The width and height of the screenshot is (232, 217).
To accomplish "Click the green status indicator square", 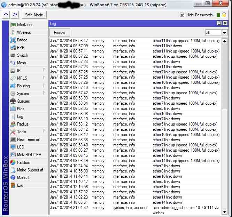I will 218,15.
